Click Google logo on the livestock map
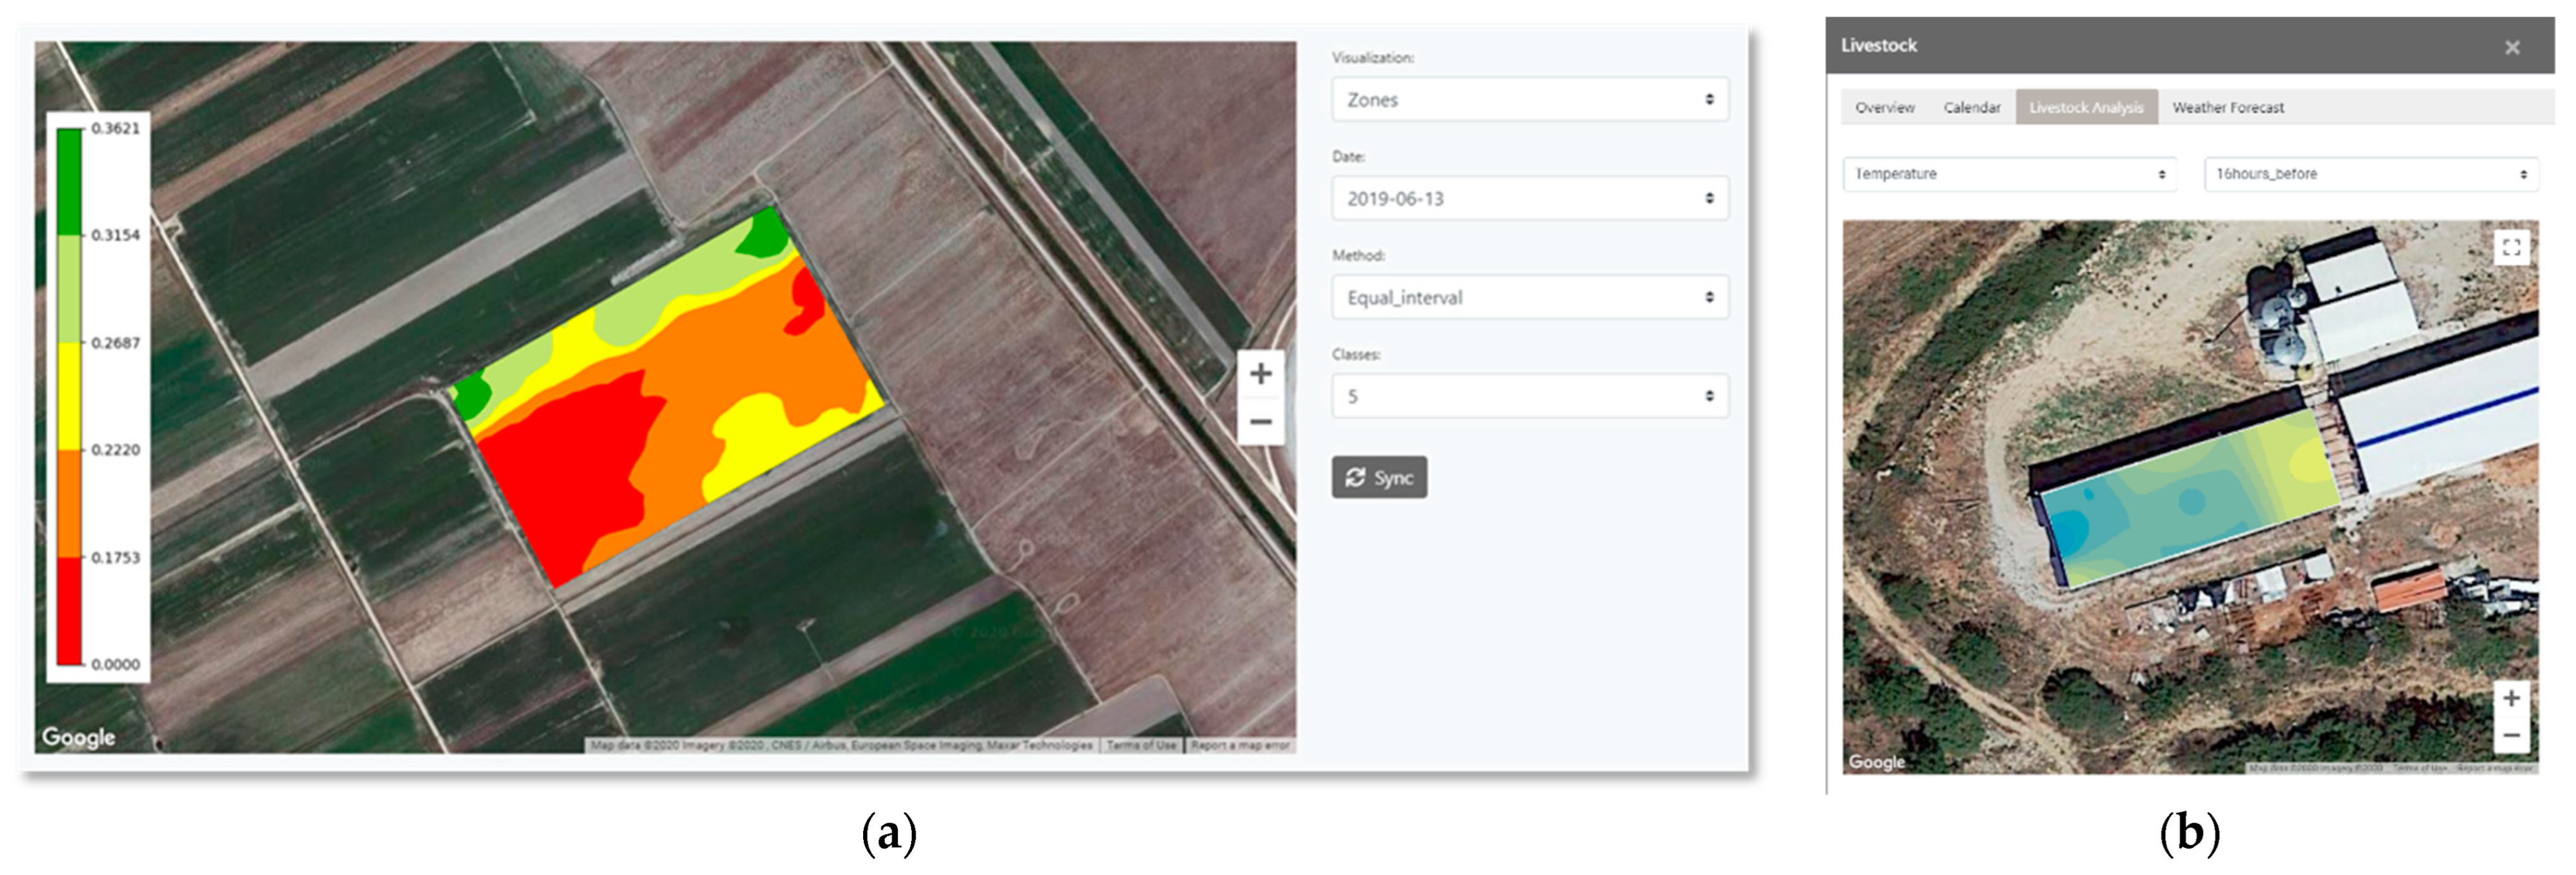The width and height of the screenshot is (2576, 875). pyautogui.click(x=1876, y=761)
